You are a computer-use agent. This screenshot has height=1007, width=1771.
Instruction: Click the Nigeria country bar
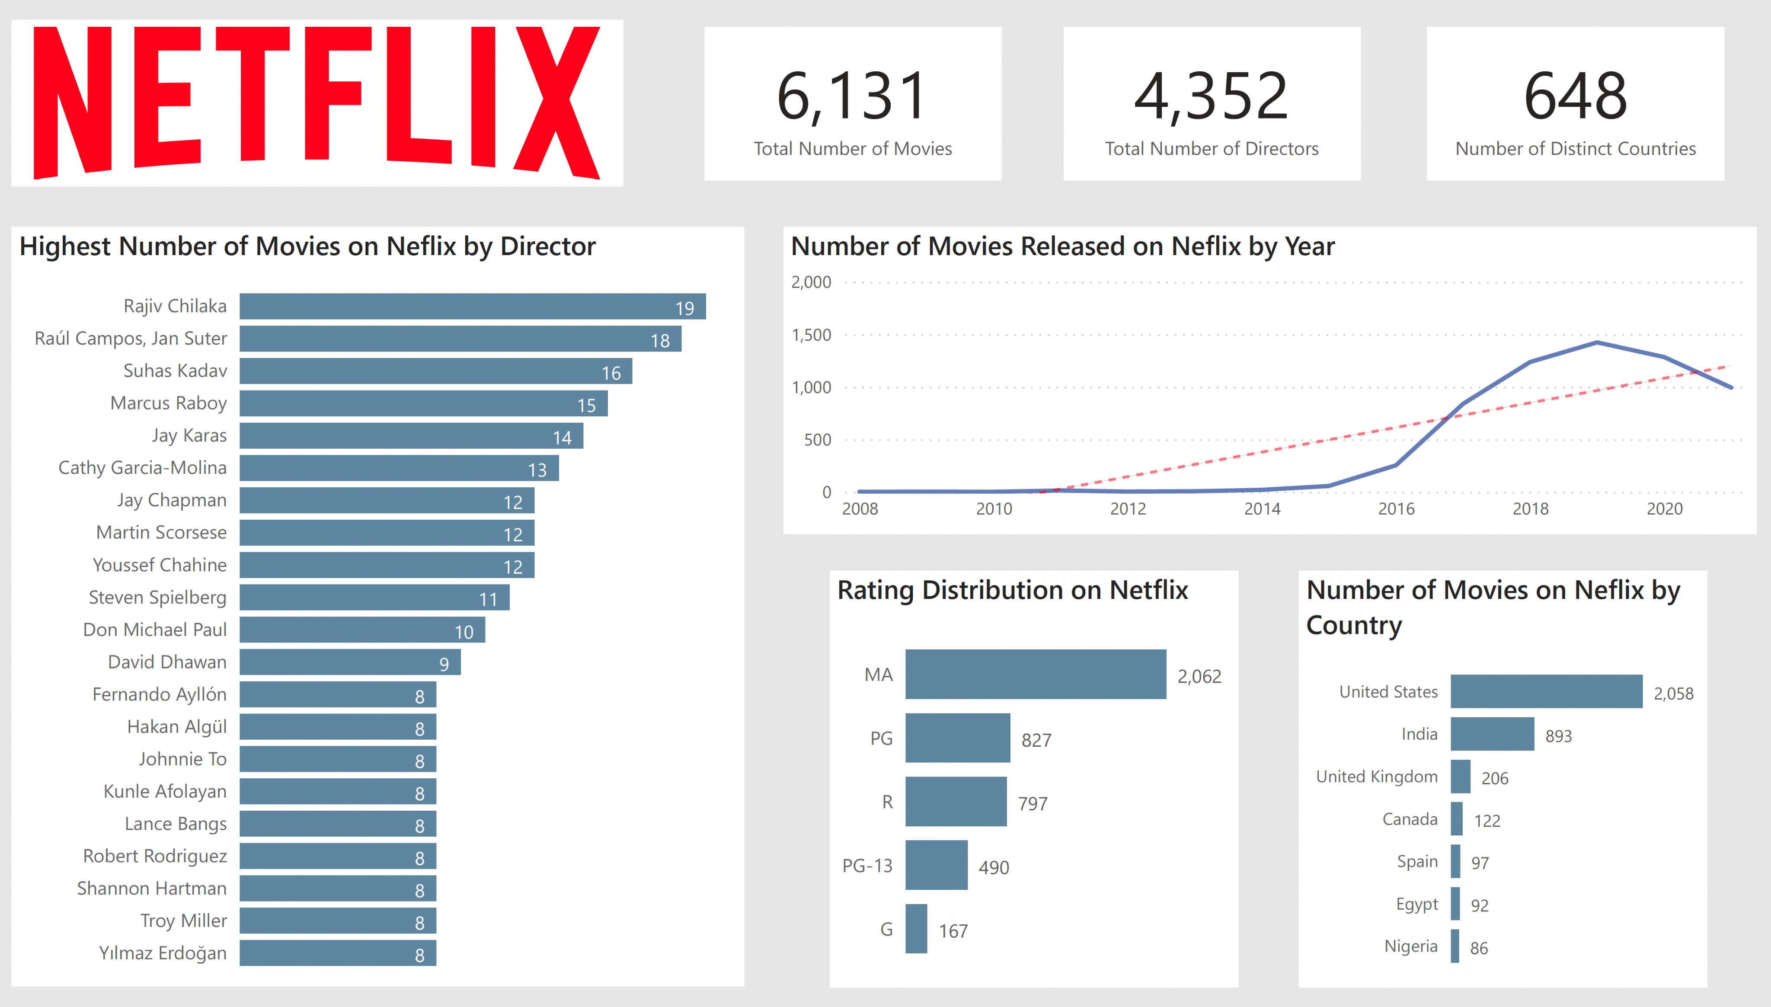(1454, 946)
